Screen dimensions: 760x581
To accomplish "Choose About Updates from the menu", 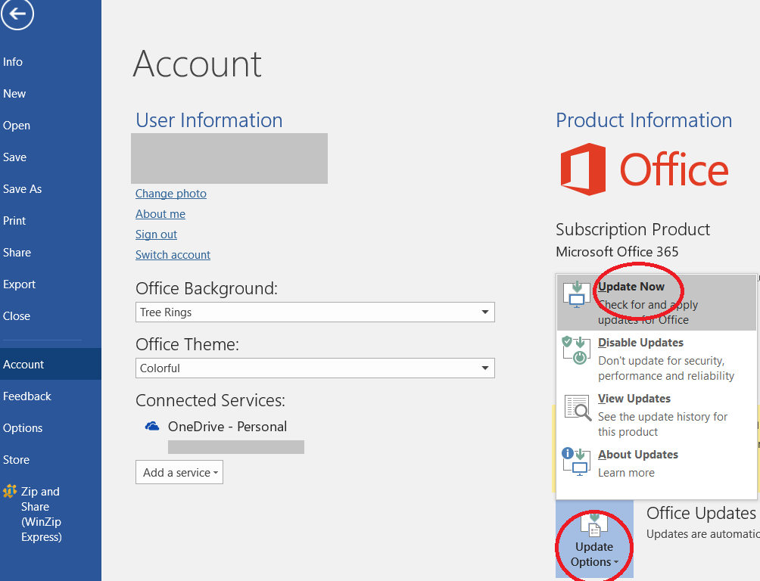I will [656, 463].
